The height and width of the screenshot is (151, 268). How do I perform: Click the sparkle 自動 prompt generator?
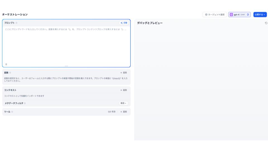124,23
